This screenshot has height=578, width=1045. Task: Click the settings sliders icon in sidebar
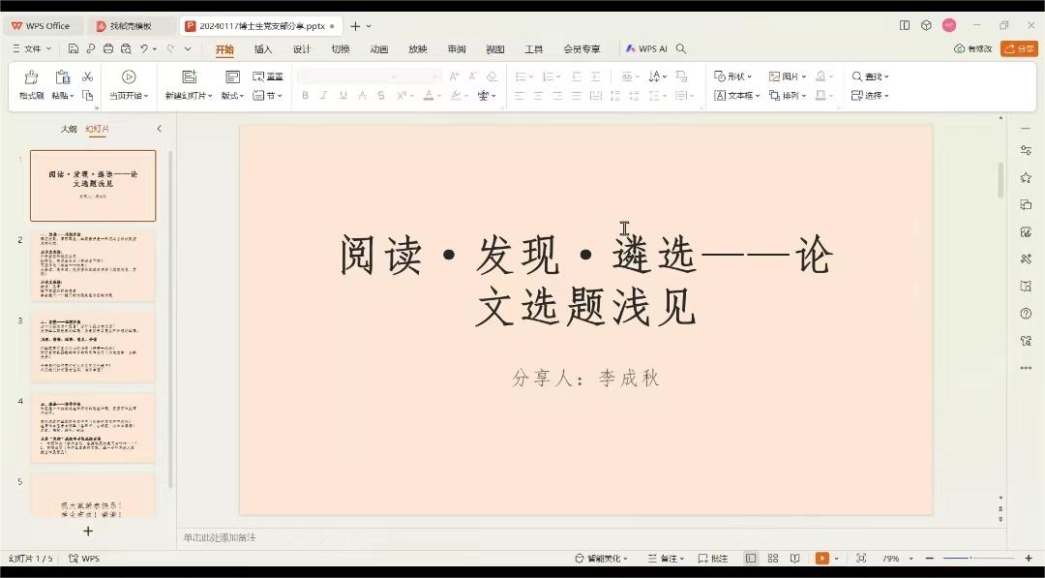pyautogui.click(x=1026, y=151)
